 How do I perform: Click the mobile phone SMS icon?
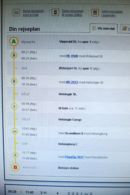[x=55, y=12]
